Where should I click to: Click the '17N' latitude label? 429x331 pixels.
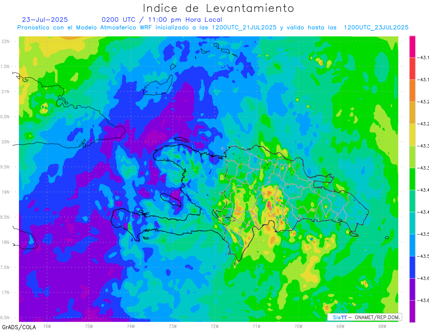(5, 292)
